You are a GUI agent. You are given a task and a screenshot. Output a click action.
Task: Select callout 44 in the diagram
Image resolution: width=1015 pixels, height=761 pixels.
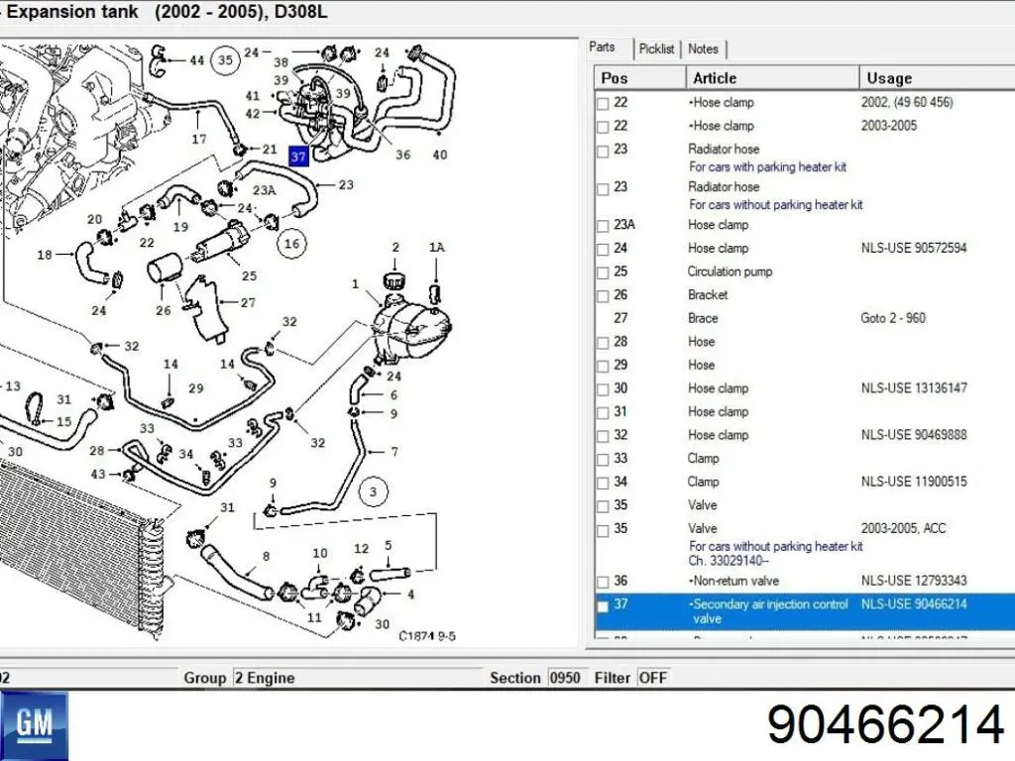pyautogui.click(x=197, y=60)
